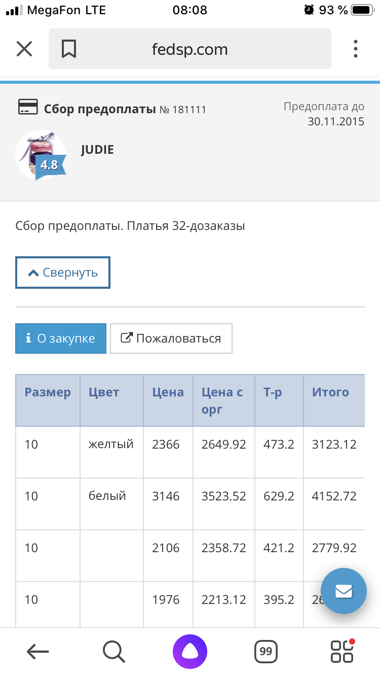Viewport: 380px width, 677px height.
Task: Close the page with the X button
Action: (24, 49)
